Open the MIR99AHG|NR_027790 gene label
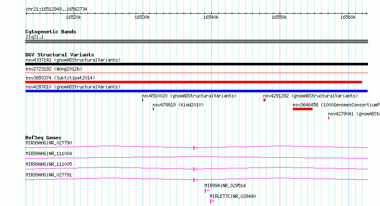 coord(49,143)
